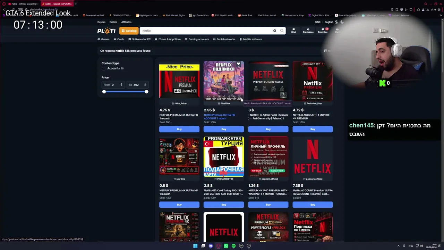Click the search magnifier icon
Viewport: 444px width, 250px height.
tap(282, 31)
